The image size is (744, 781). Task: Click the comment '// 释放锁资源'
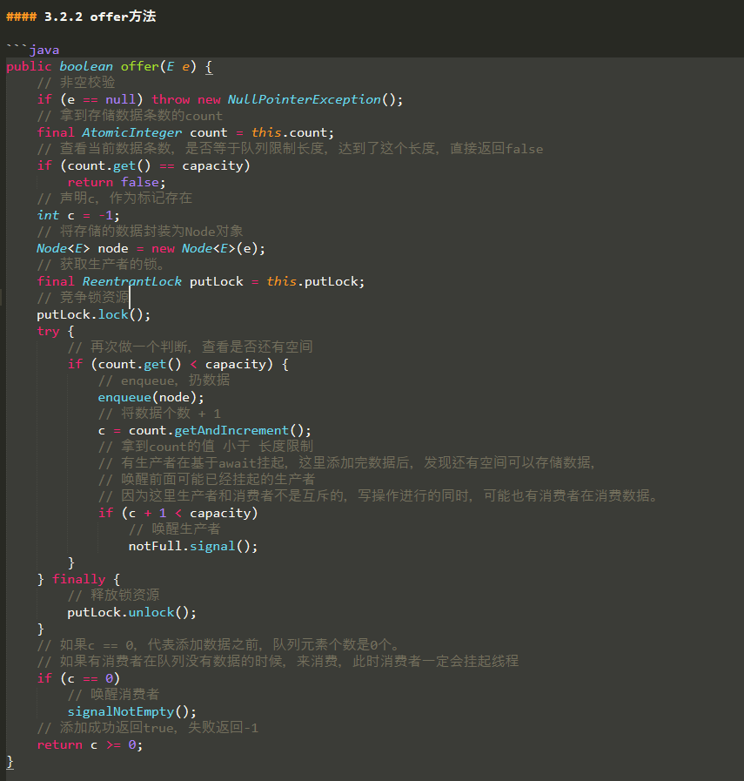coord(113,595)
